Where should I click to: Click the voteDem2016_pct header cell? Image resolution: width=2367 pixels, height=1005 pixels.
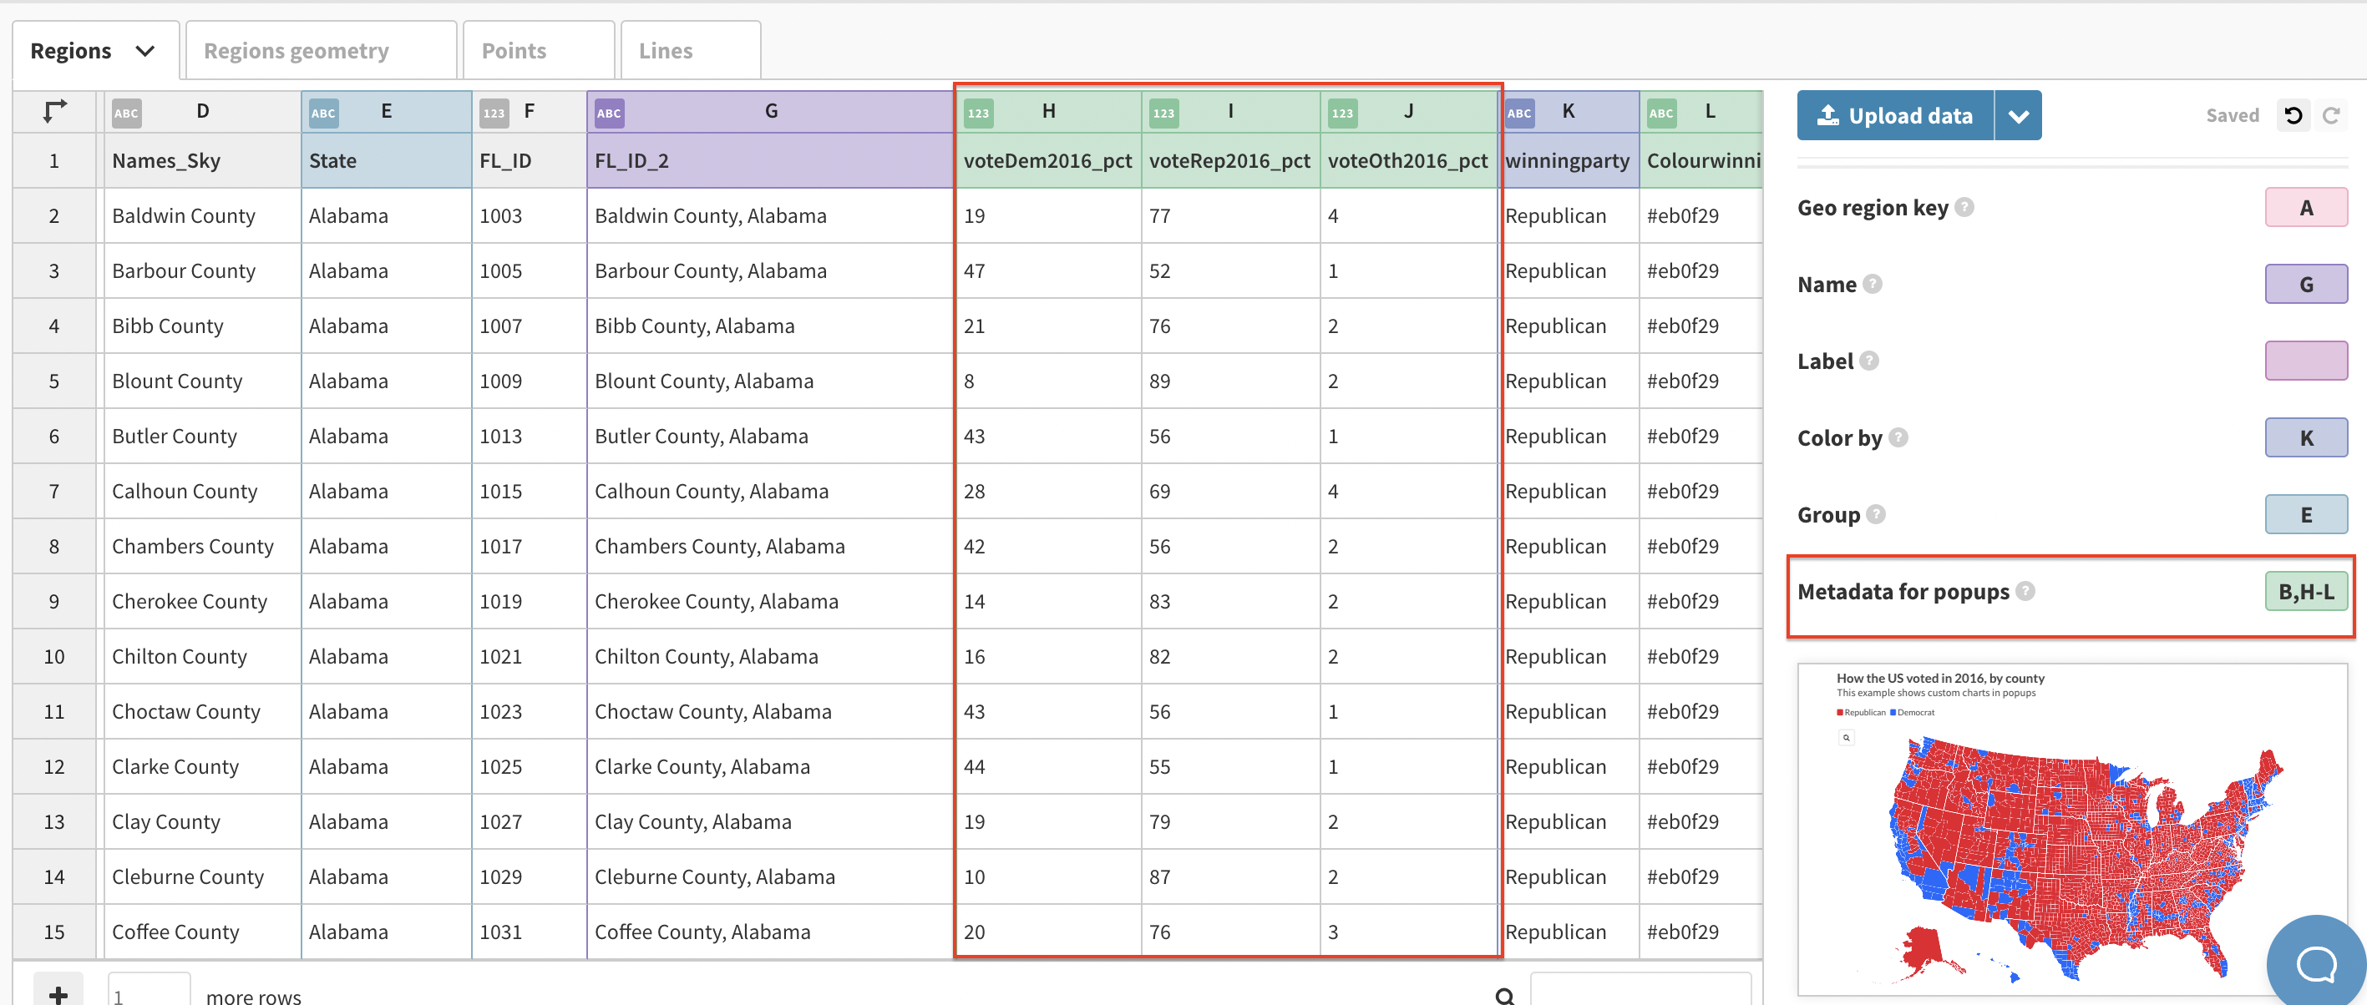click(1048, 161)
